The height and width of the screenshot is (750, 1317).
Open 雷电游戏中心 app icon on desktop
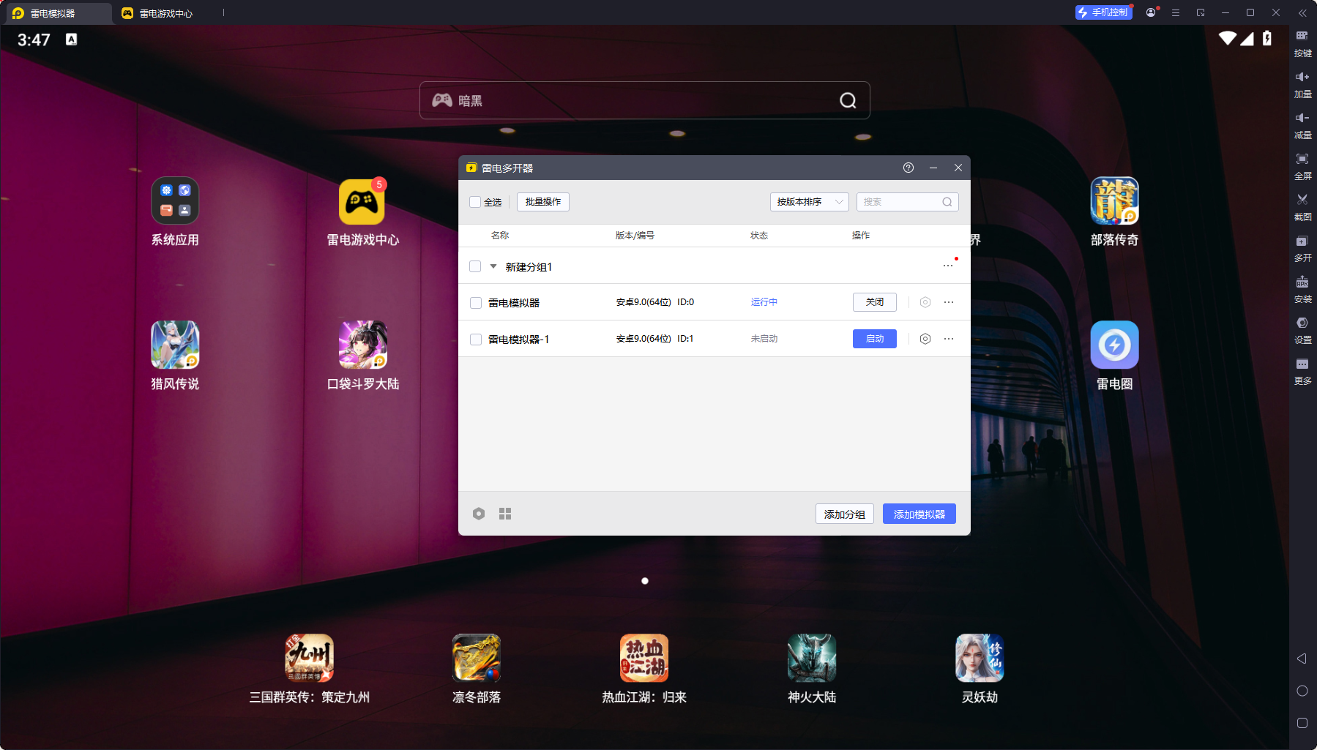point(362,202)
